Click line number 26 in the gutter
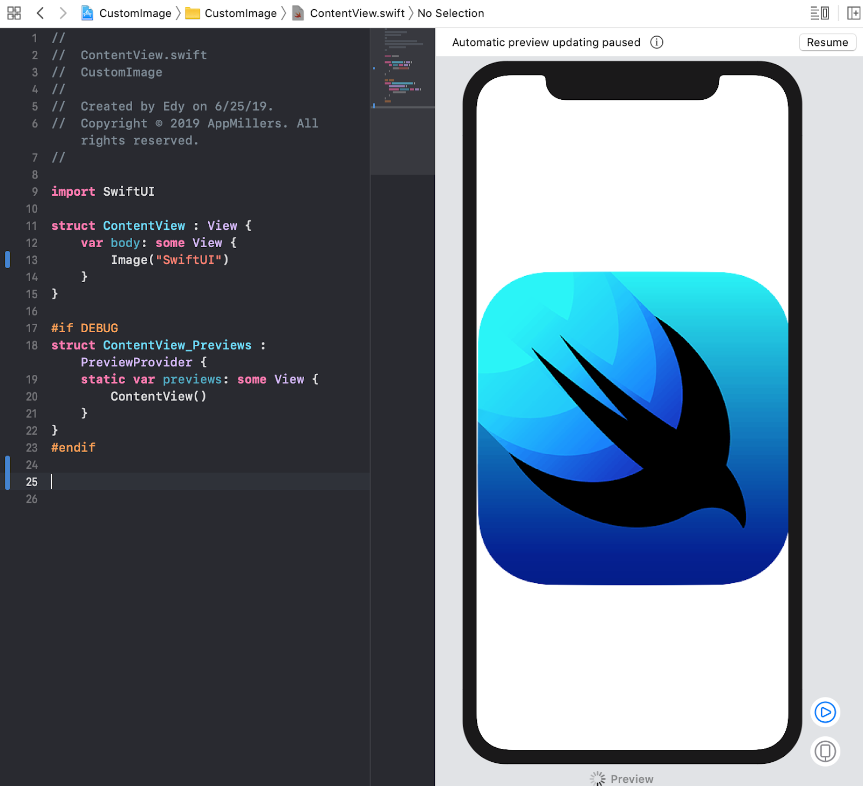Screen dimensions: 863x786 32,499
